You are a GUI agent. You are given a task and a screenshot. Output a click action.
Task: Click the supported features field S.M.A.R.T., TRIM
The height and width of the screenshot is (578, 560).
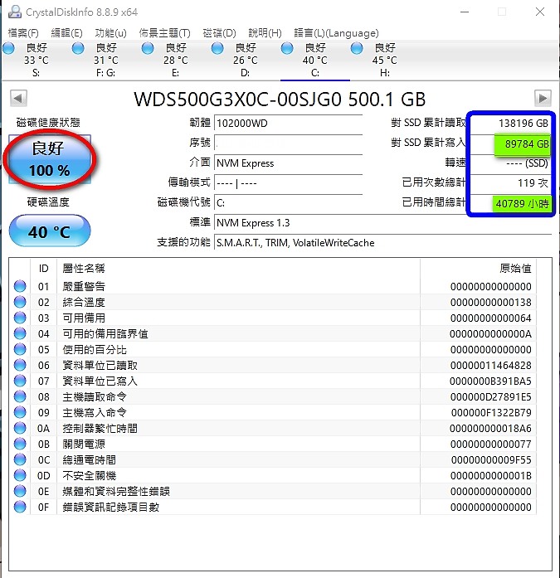pos(382,242)
